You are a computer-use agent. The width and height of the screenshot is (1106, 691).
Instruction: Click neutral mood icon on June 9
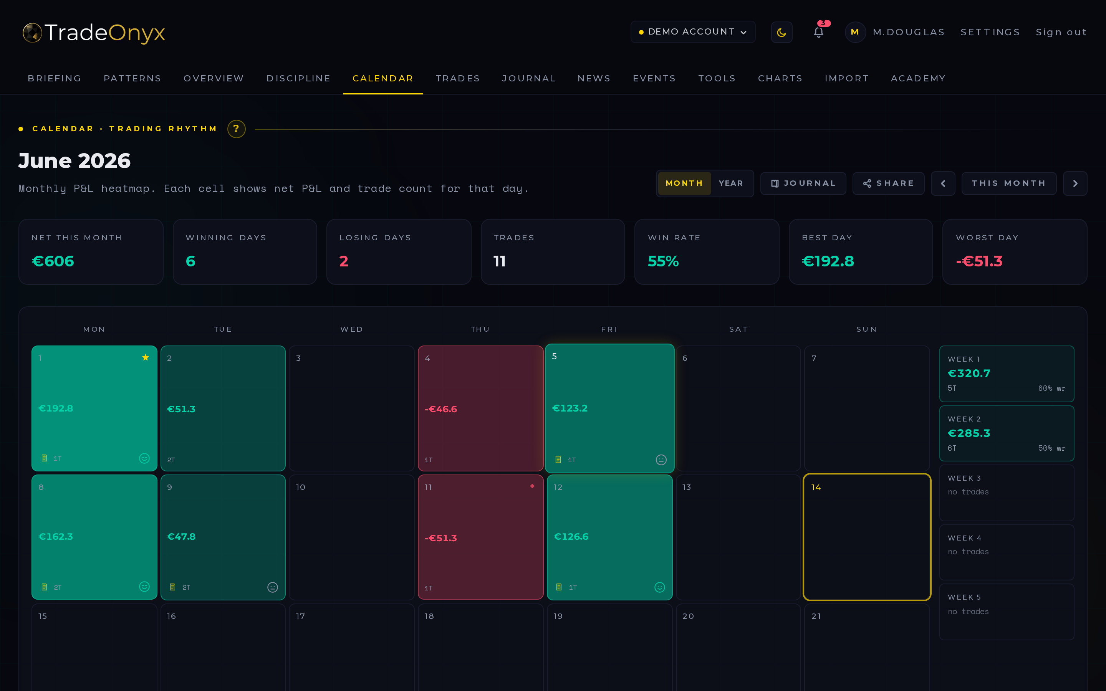tap(272, 587)
